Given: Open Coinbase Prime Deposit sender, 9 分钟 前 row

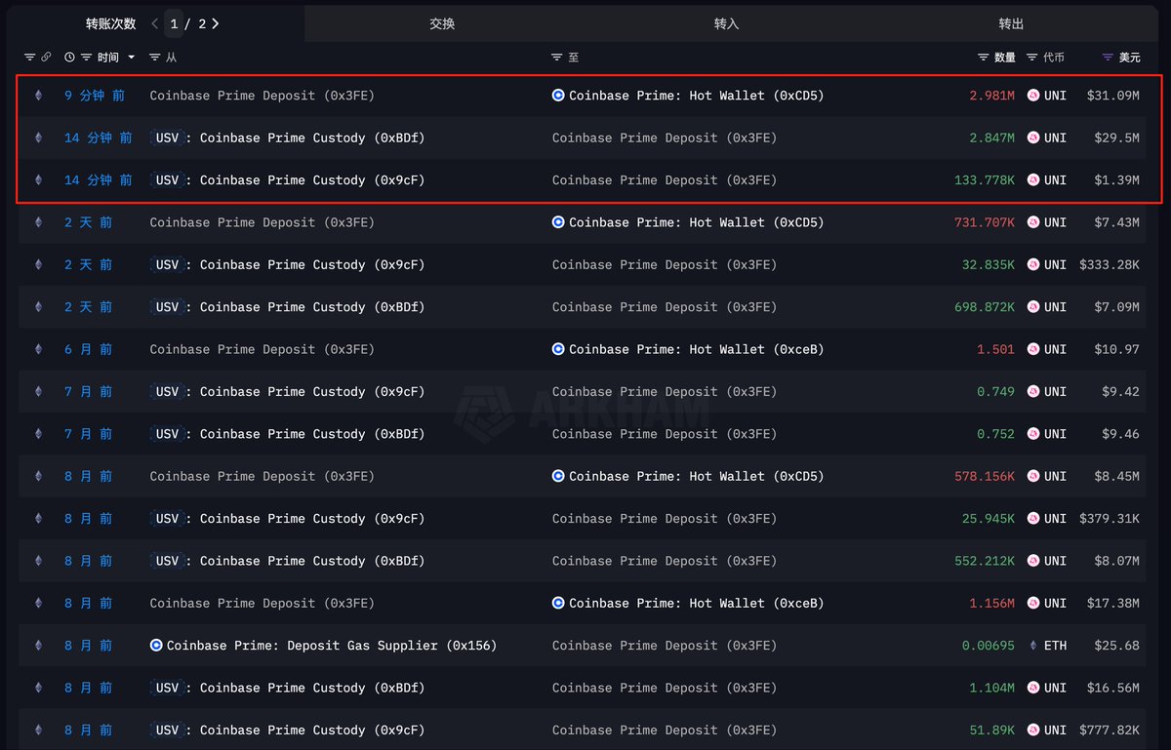Looking at the screenshot, I should pos(262,96).
